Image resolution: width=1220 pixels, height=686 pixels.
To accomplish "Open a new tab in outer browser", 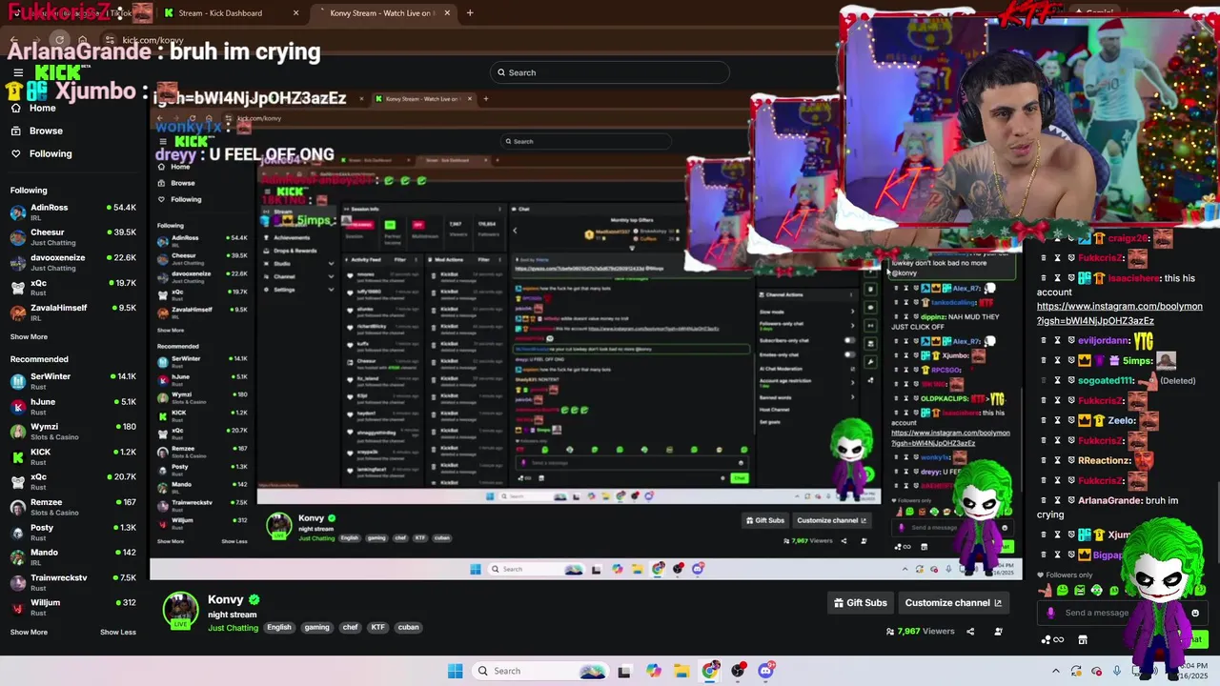I will [x=470, y=13].
